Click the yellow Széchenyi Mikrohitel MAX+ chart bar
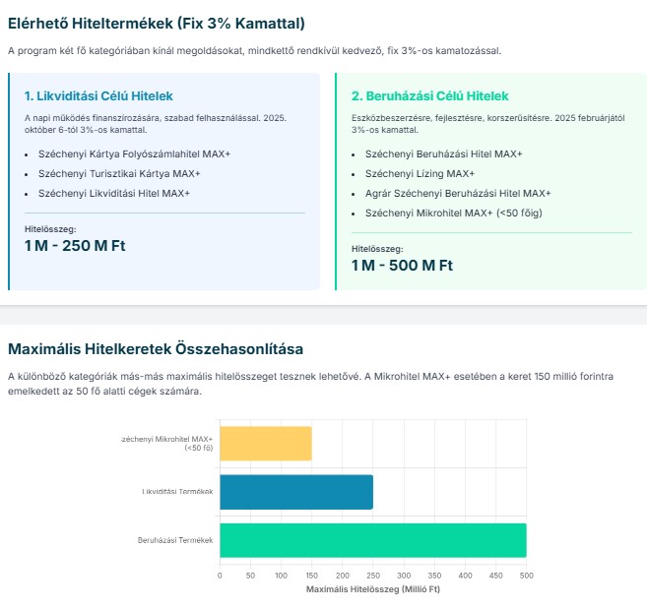647x610 pixels. (x=265, y=444)
